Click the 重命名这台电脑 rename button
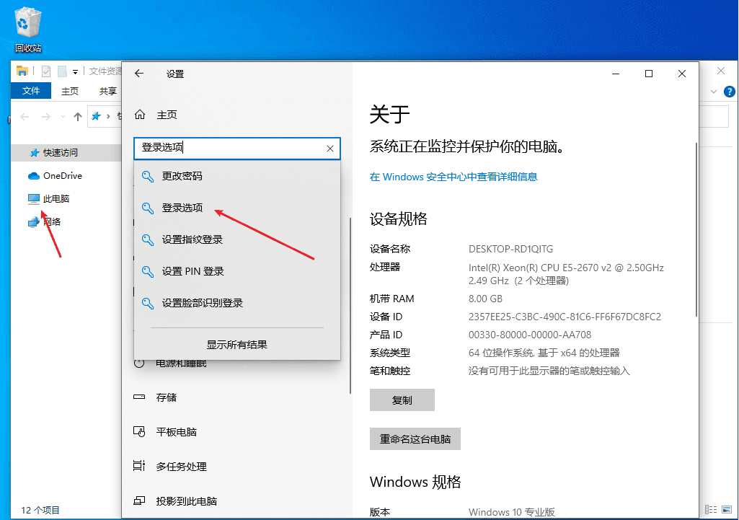Image resolution: width=739 pixels, height=520 pixels. pos(415,439)
